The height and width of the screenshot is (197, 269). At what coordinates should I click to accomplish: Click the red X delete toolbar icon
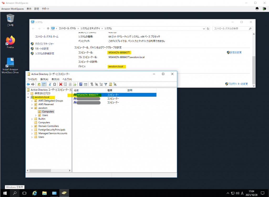61,84
